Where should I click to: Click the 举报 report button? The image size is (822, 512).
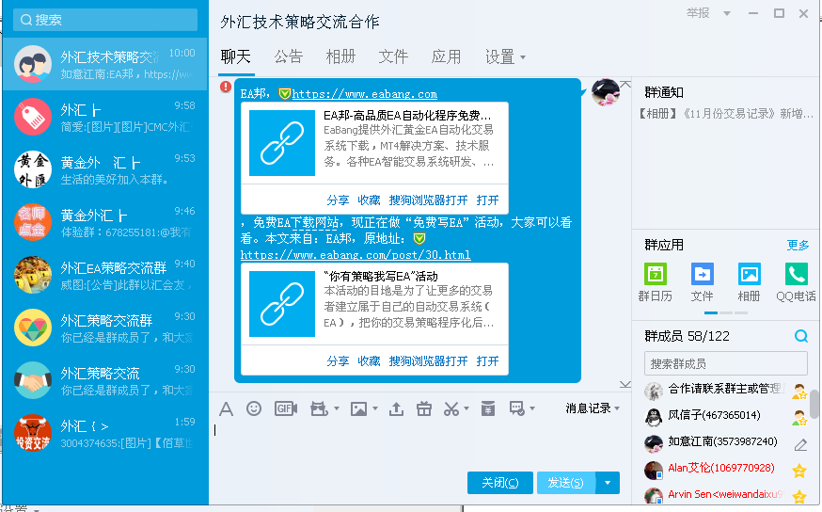coord(698,13)
